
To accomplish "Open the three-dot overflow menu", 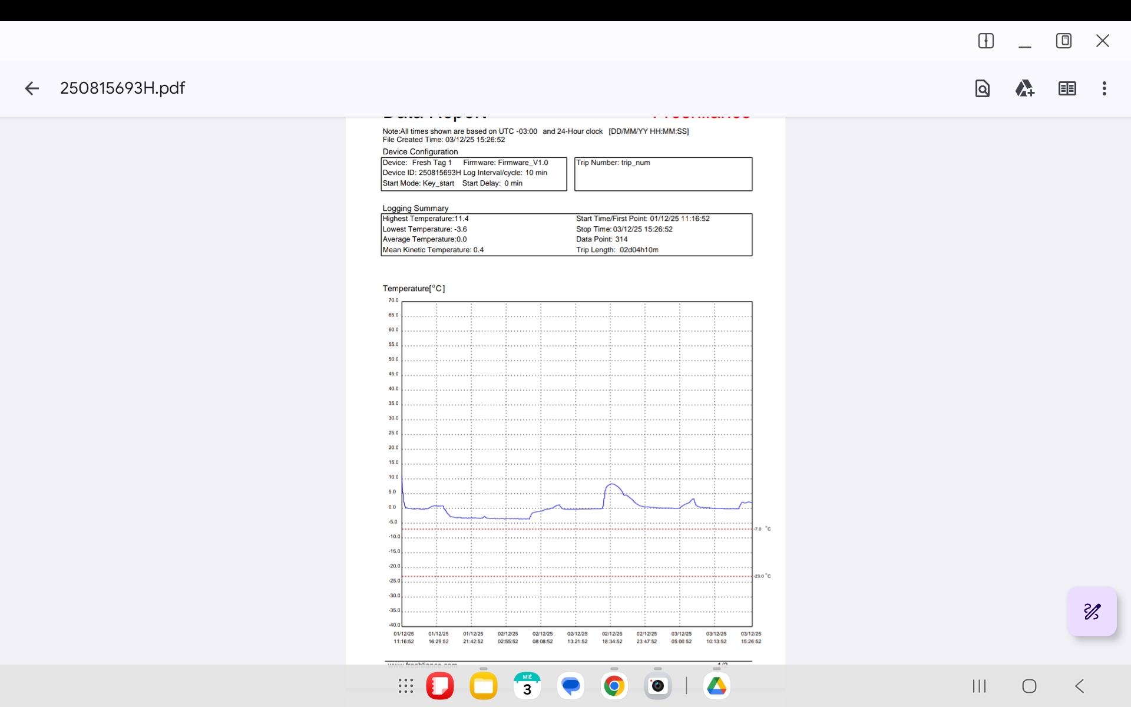I will [x=1104, y=88].
